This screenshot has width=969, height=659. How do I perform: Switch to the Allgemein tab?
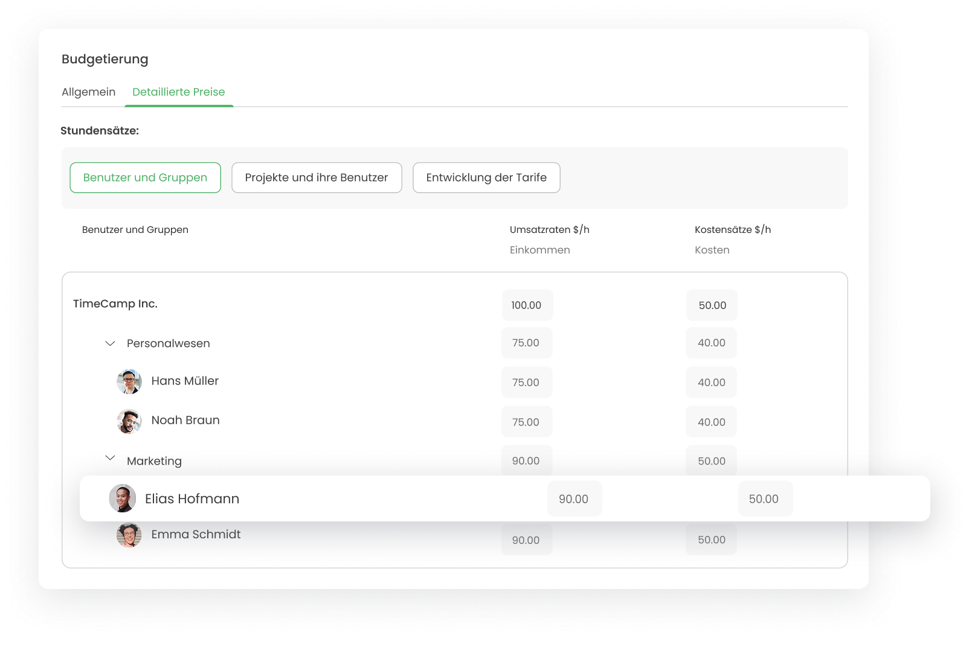(88, 92)
